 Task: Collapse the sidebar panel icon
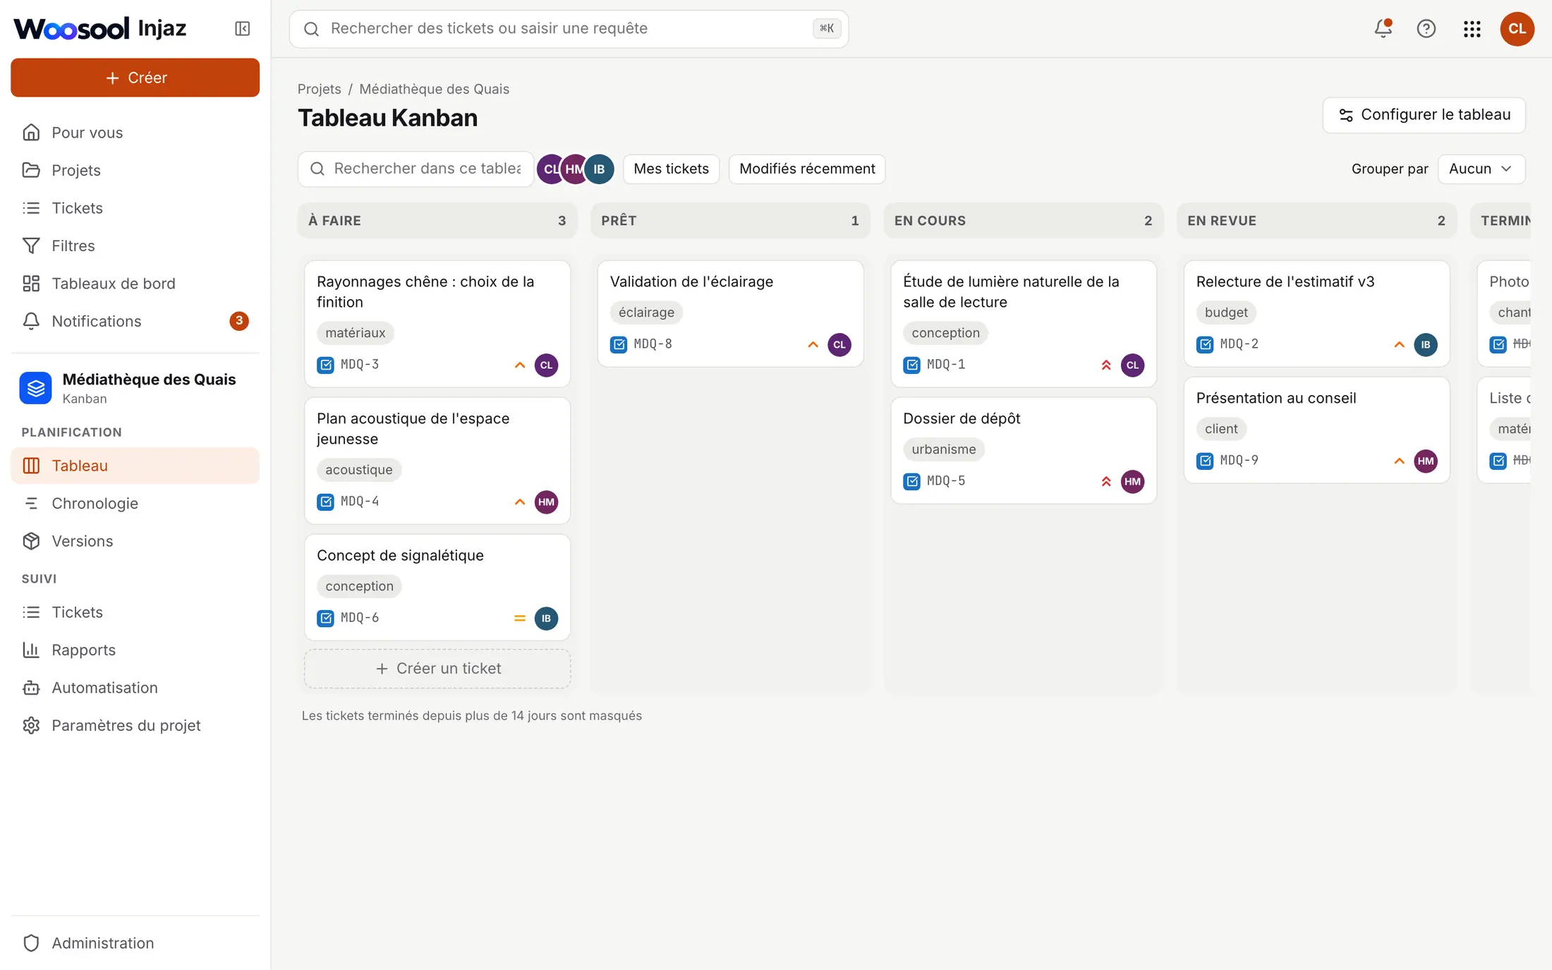(x=242, y=29)
